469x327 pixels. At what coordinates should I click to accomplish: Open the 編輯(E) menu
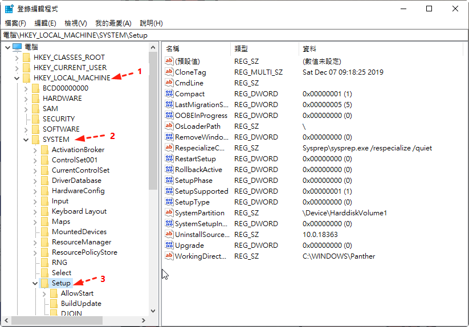45,23
